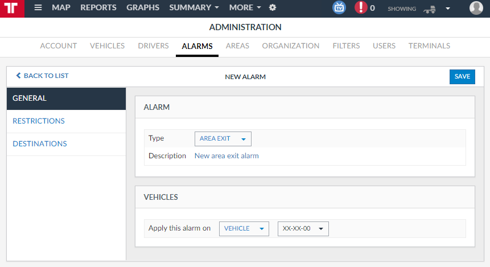Open the alarm Type dropdown
The image size is (490, 267).
[x=223, y=139]
